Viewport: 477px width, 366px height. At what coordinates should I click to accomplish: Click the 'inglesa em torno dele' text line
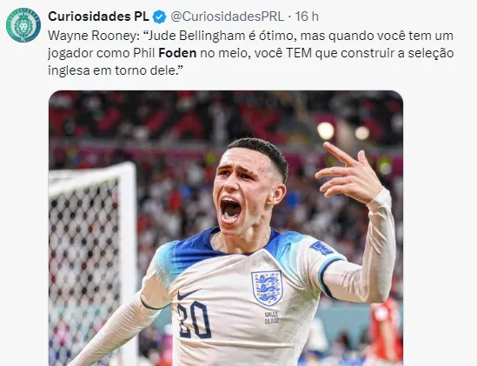pos(116,70)
